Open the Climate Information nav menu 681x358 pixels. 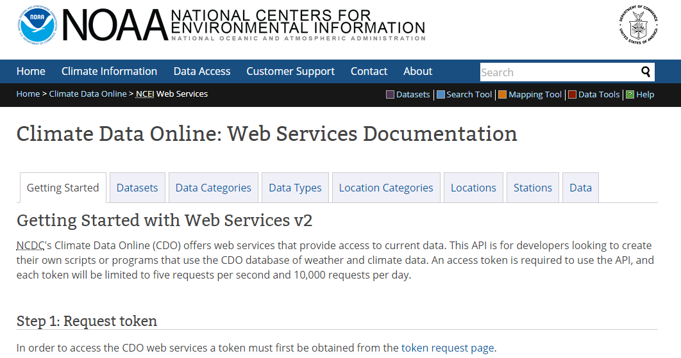click(x=109, y=71)
